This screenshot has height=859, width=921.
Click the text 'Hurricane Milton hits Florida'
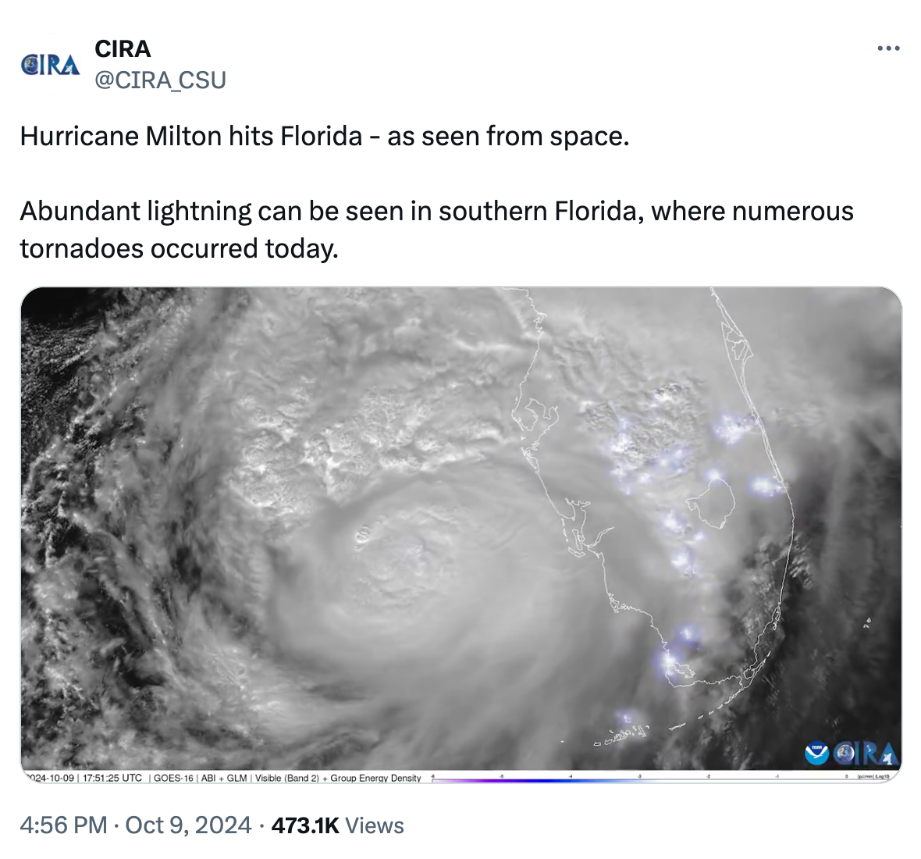pos(191,137)
